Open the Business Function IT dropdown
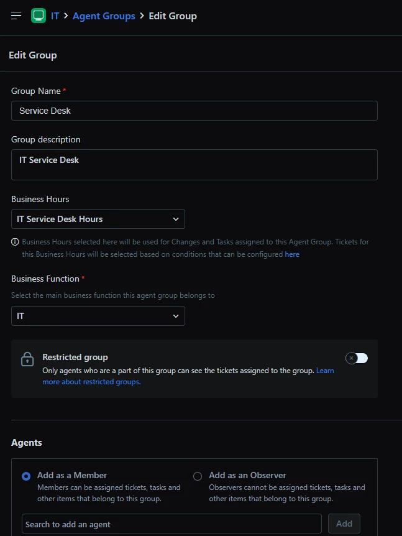This screenshot has height=536, width=402. pos(98,316)
